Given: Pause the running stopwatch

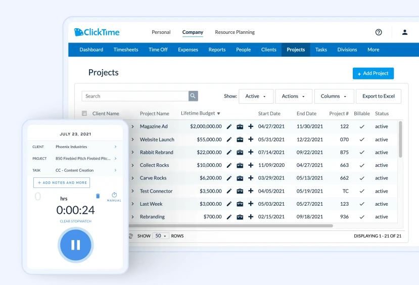Looking at the screenshot, I should (76, 245).
